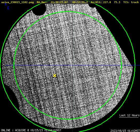Viewport: 140px width, 132px height.
Task: Click the blue horizontal crosshair line at right end
Action: tap(137, 65)
